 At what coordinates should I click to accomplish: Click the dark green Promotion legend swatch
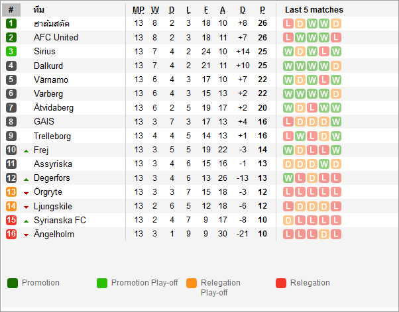coord(13,284)
